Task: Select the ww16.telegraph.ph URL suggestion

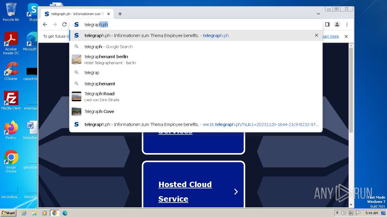Action: [196, 124]
